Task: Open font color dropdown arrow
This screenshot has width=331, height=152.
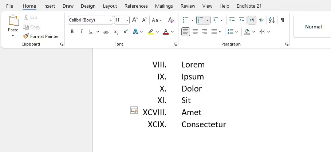Action: [172, 32]
